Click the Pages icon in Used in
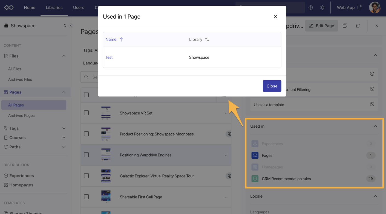386x214 pixels. click(x=255, y=155)
